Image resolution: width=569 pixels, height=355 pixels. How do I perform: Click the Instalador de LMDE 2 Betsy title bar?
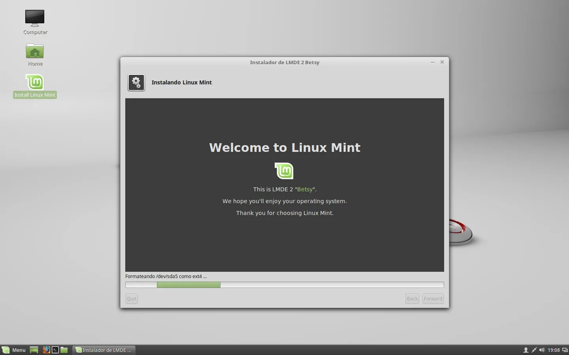tap(284, 62)
